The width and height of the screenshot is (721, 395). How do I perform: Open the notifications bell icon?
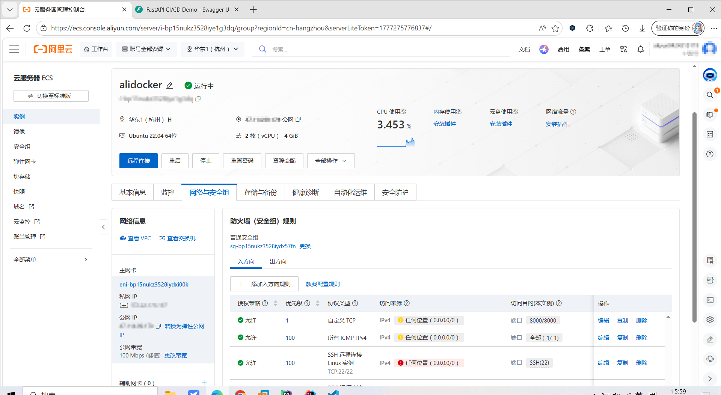click(x=641, y=49)
